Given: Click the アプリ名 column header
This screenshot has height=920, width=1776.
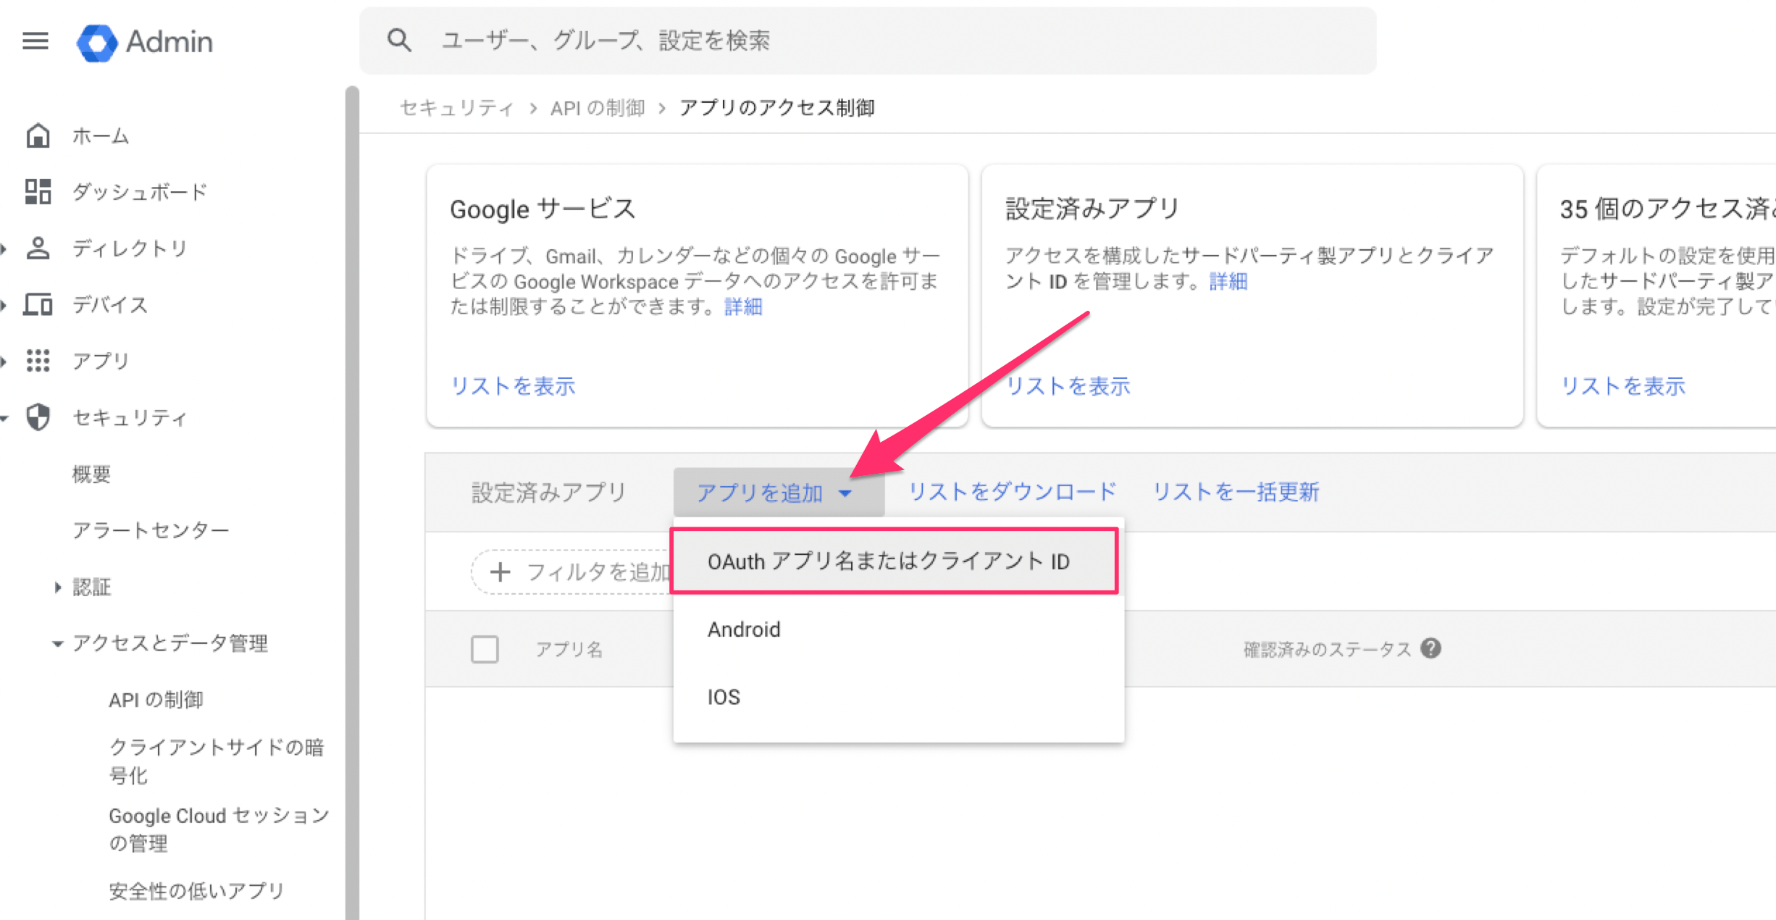Looking at the screenshot, I should point(569,650).
